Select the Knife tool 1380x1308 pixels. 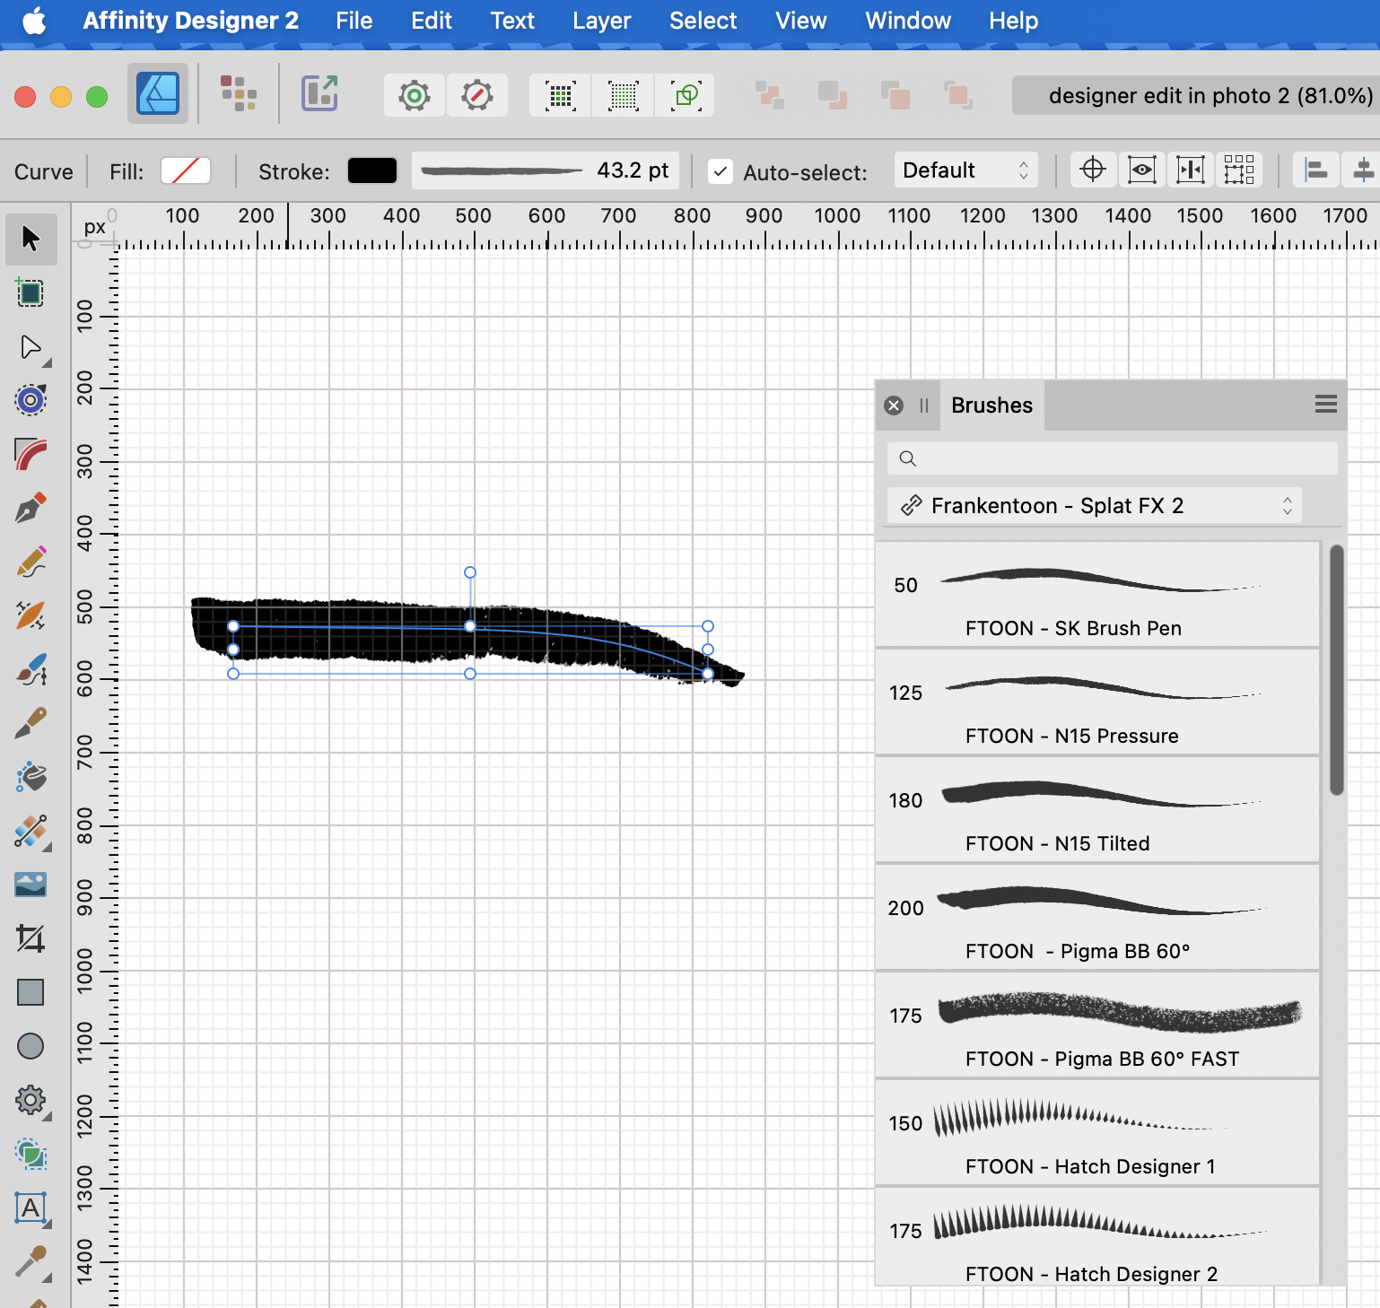point(31,724)
